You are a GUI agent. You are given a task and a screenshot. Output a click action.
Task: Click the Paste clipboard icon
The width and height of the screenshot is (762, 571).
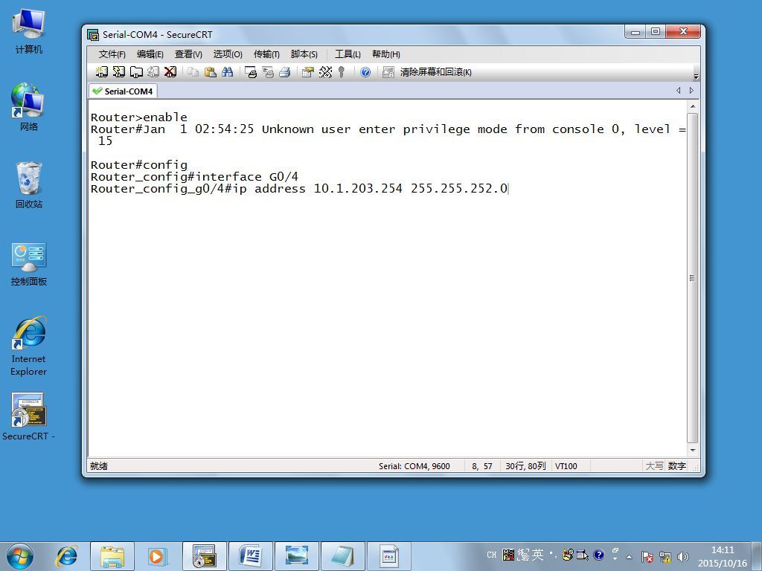[x=211, y=72]
